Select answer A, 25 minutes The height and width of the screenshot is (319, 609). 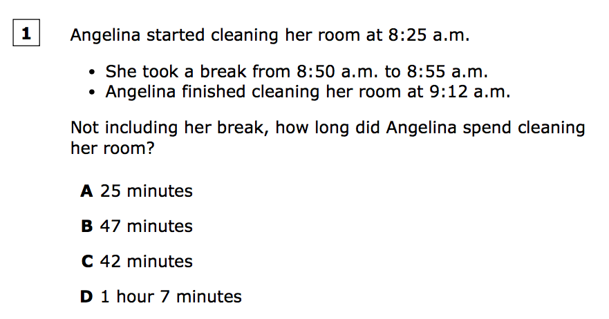(137, 191)
